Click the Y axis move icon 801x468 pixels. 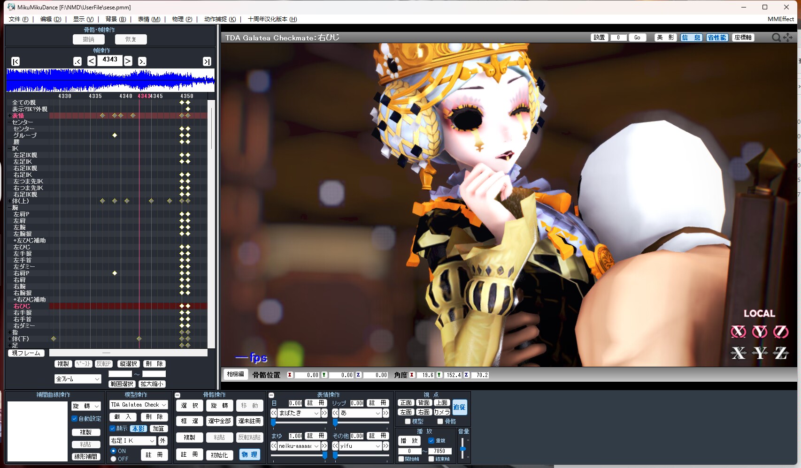coord(760,353)
